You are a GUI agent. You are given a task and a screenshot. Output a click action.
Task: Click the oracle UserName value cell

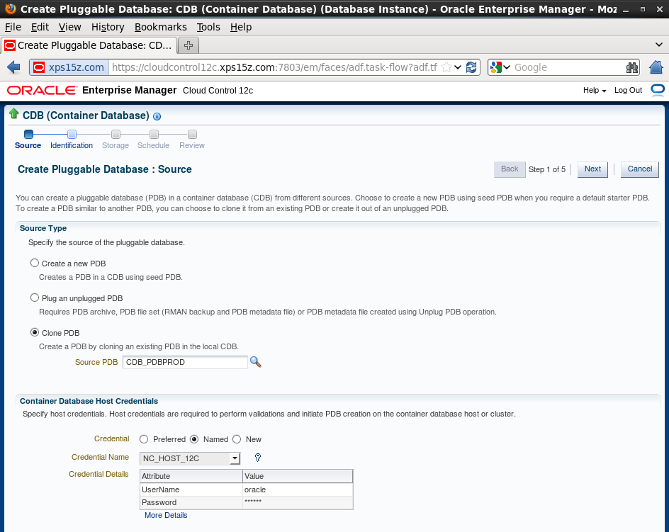pyautogui.click(x=298, y=489)
